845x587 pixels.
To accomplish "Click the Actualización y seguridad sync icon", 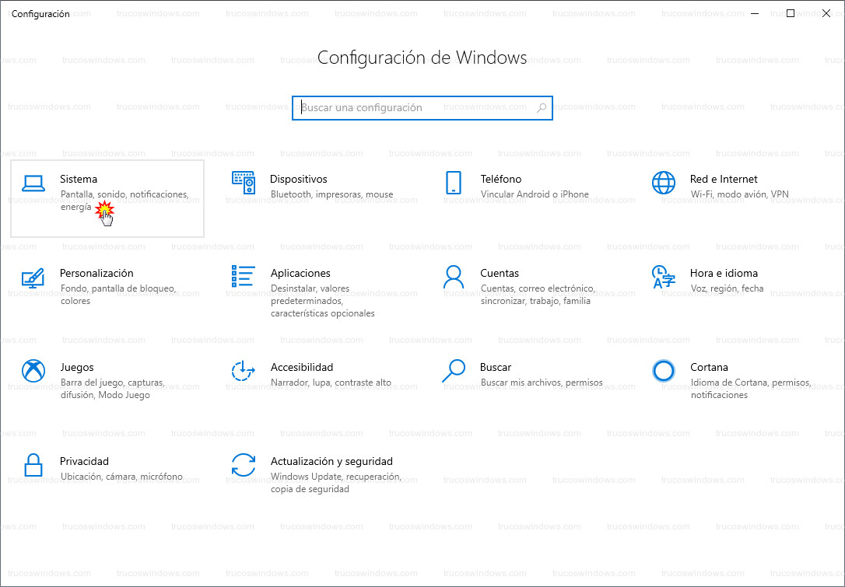I will (x=244, y=465).
